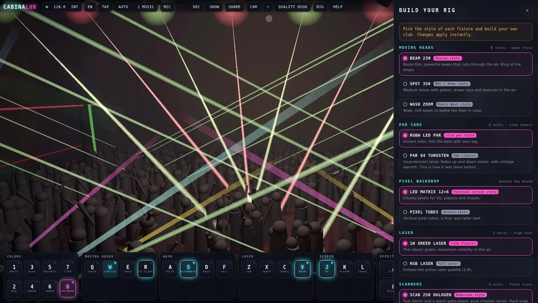This screenshot has height=303, width=538.
Task: Select the 1W GREEN LASER option
Action: pos(466,247)
